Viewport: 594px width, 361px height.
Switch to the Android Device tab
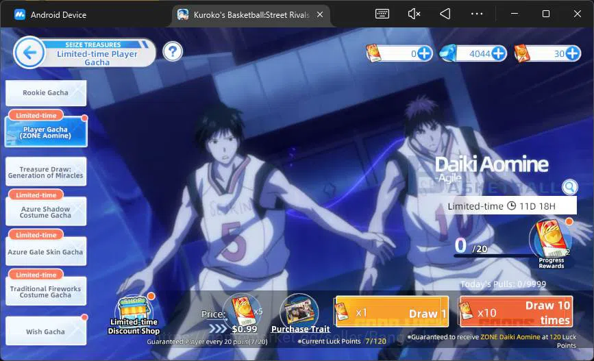point(51,15)
